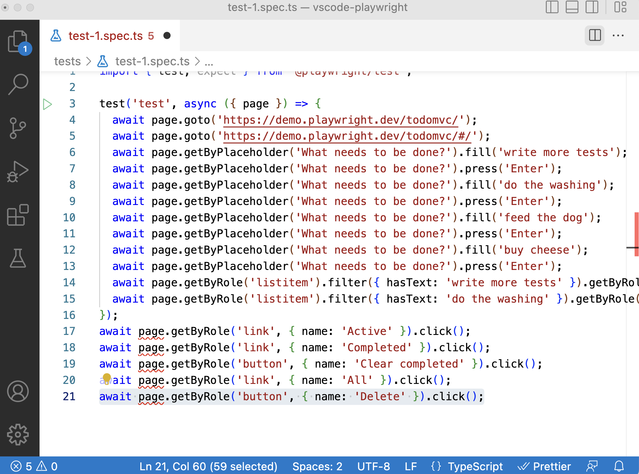Screen dimensions: 639x474
Task: Click line number 21 in gutter
Action: click(x=69, y=396)
